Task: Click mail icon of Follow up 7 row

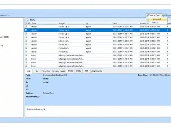Action: click(x=26, y=41)
